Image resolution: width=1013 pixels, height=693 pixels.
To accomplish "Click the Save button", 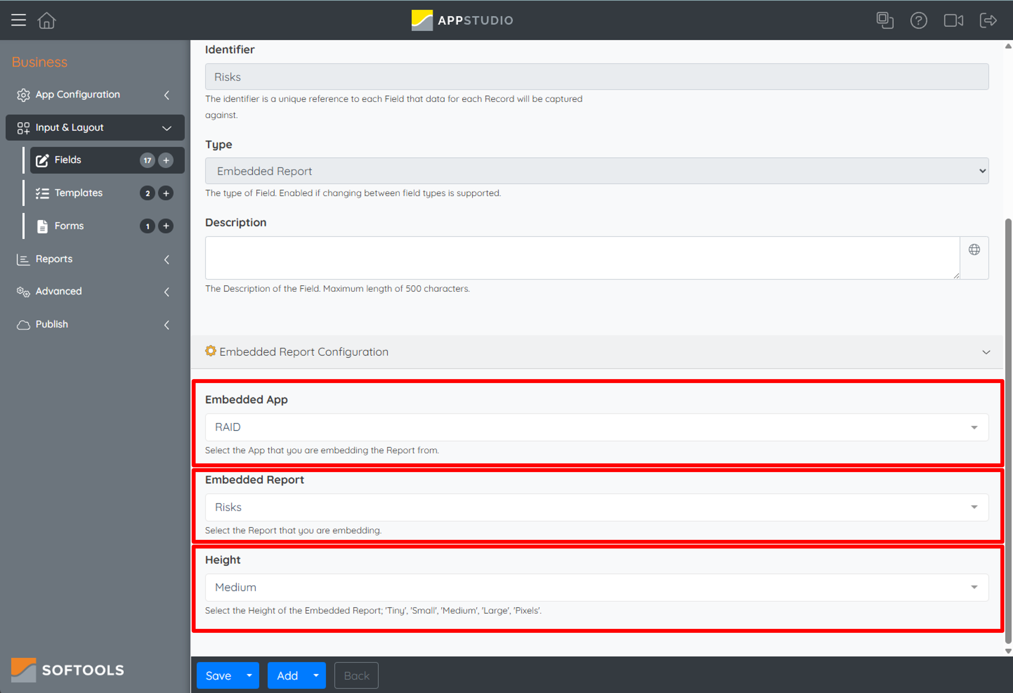I will 218,675.
